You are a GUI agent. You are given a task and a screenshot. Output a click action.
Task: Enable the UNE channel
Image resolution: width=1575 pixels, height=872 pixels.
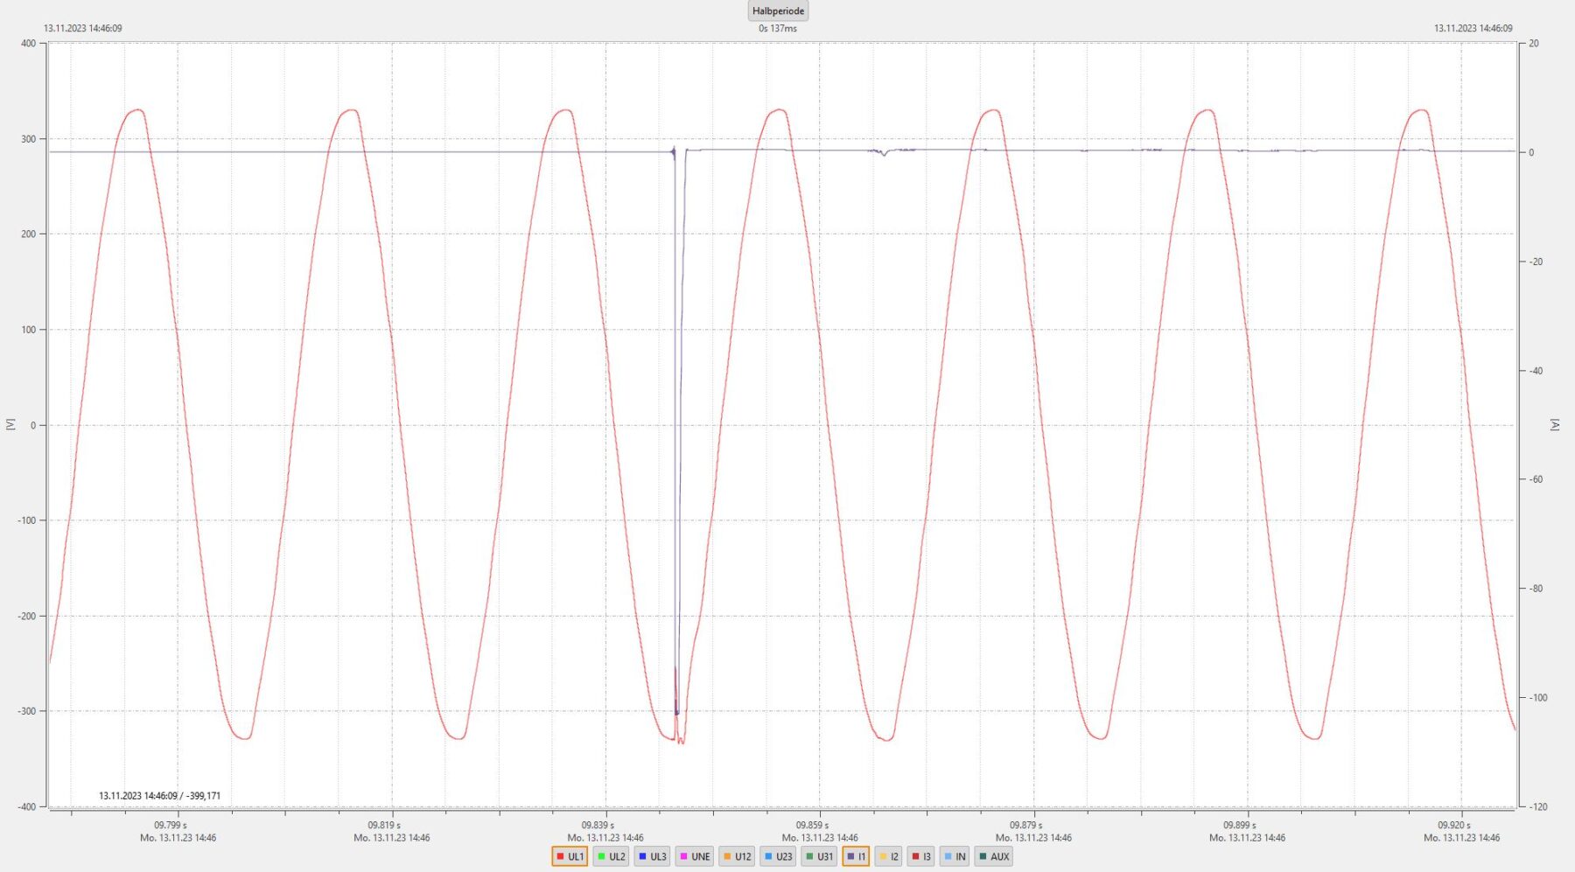pos(695,856)
